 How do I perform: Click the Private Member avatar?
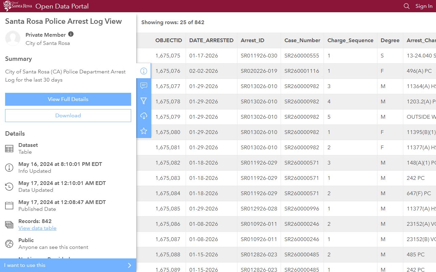[13, 38]
